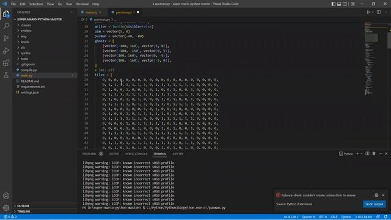
Task: Expand the sprites folder
Action: [x=45, y=53]
